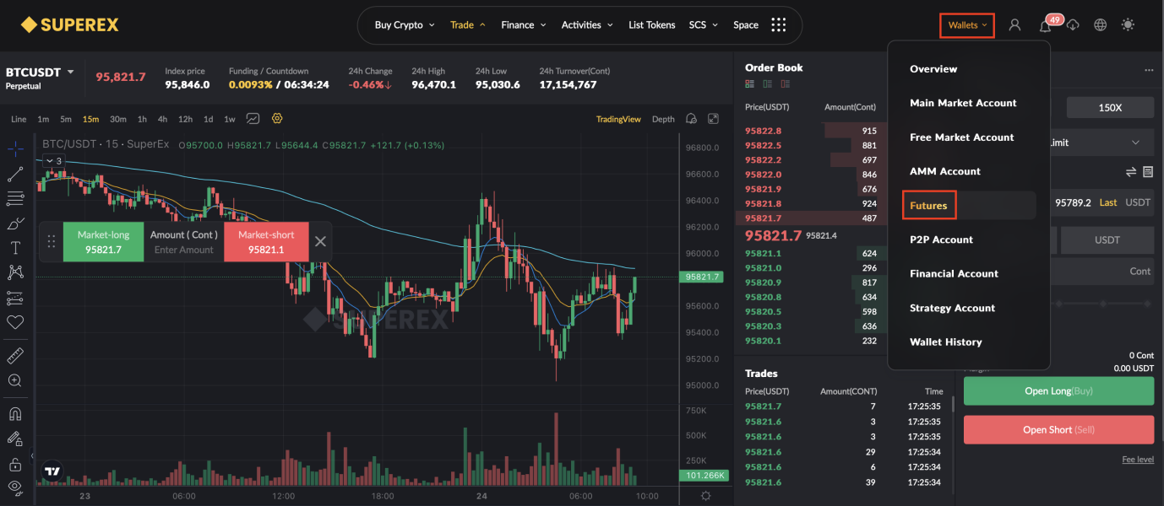The height and width of the screenshot is (506, 1164).
Task: Select Main Market Account
Action: pyautogui.click(x=963, y=103)
